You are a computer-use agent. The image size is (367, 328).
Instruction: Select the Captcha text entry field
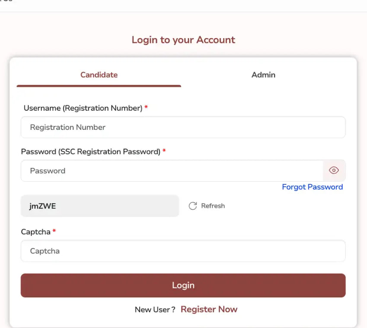point(183,251)
